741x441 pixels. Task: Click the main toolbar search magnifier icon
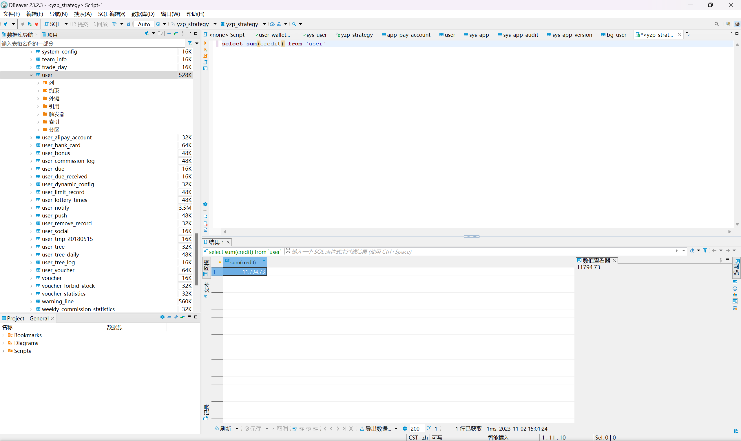pos(294,24)
